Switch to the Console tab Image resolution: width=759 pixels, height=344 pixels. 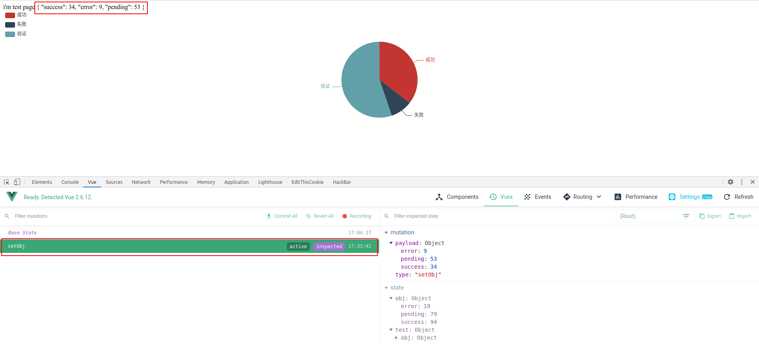pyautogui.click(x=70, y=182)
